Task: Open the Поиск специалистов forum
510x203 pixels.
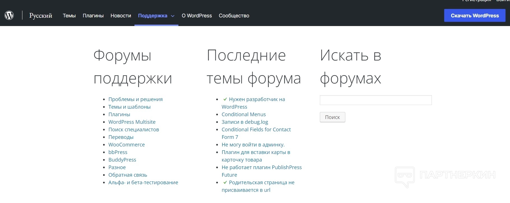Action: coord(134,129)
